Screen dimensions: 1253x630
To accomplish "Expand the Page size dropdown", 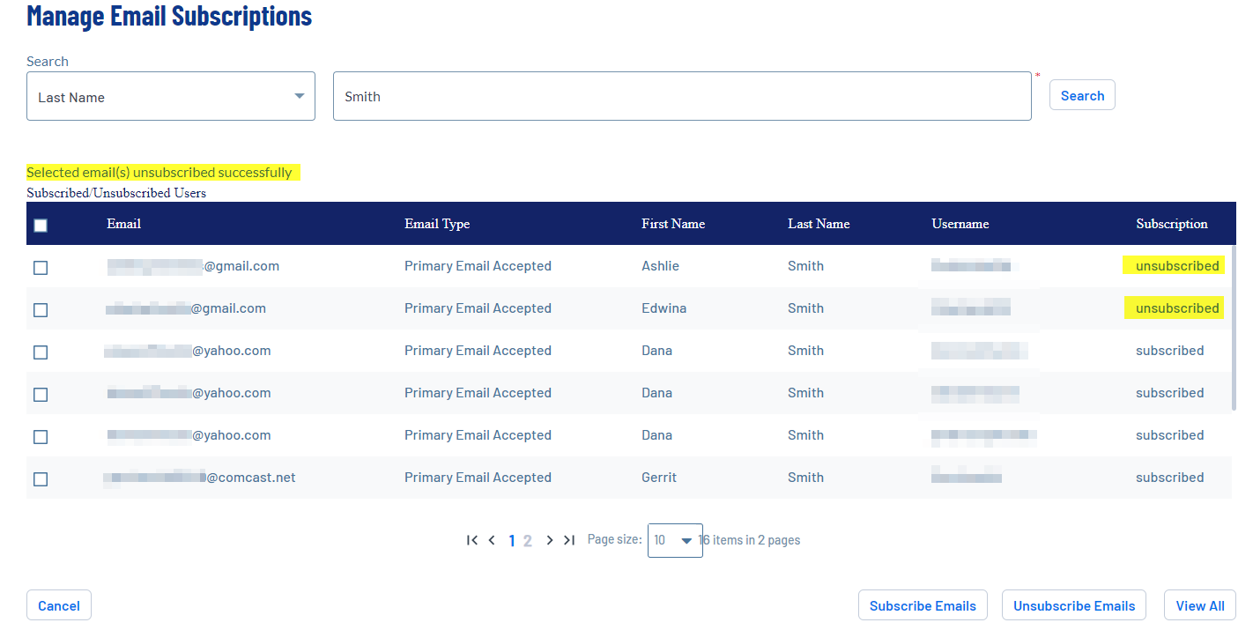I will 675,540.
